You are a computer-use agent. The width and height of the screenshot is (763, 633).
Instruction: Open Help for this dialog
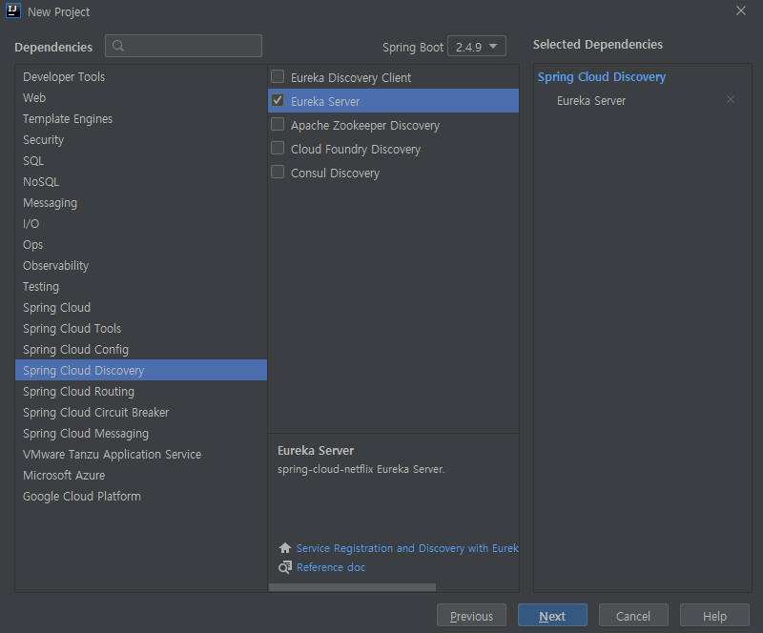click(x=714, y=616)
